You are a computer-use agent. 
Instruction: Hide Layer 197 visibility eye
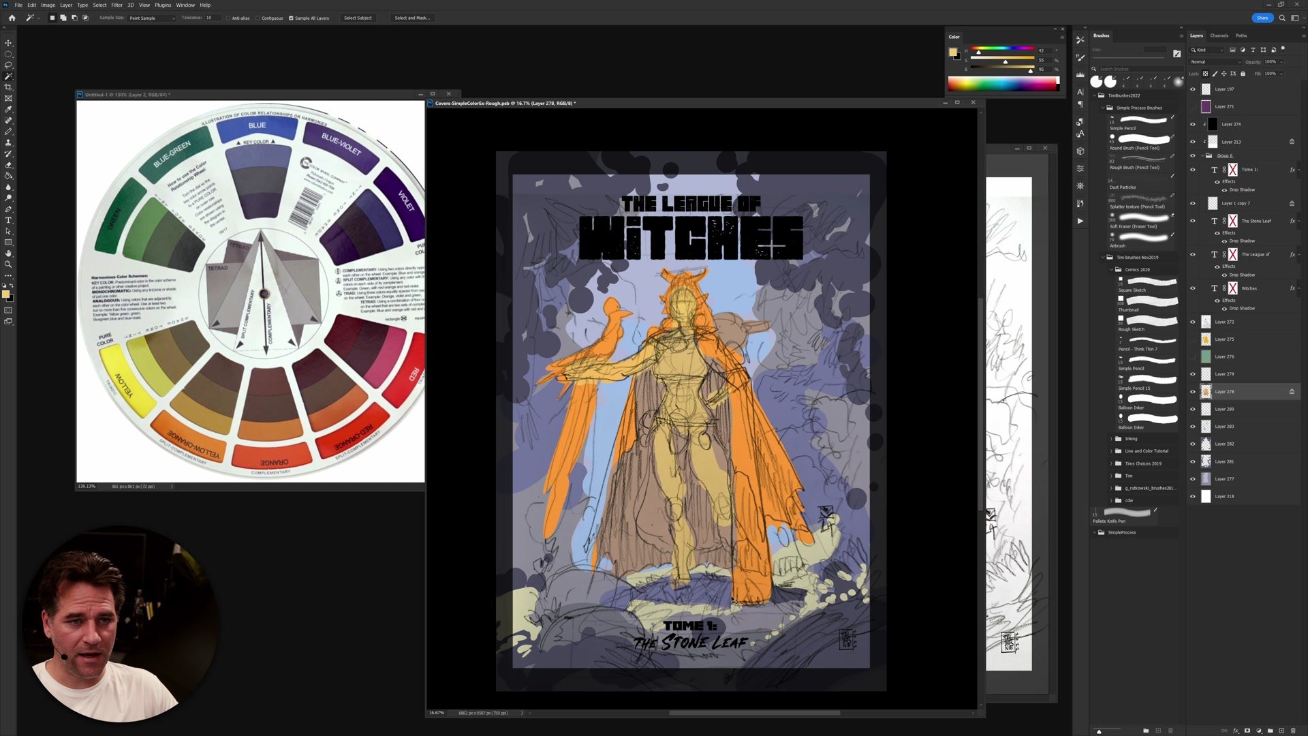tap(1192, 89)
